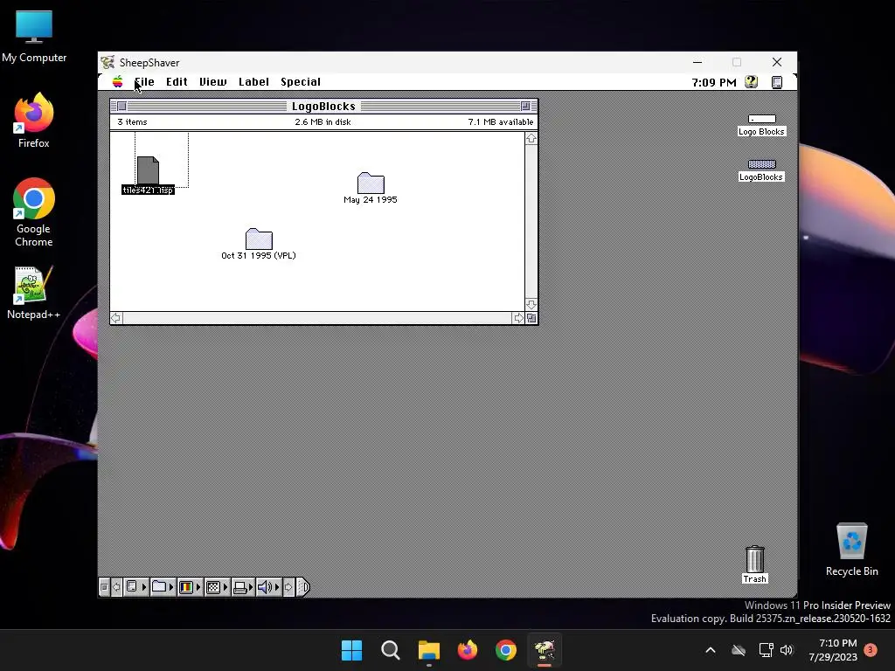Open the File menu
Viewport: 895px width, 671px height.
point(144,81)
